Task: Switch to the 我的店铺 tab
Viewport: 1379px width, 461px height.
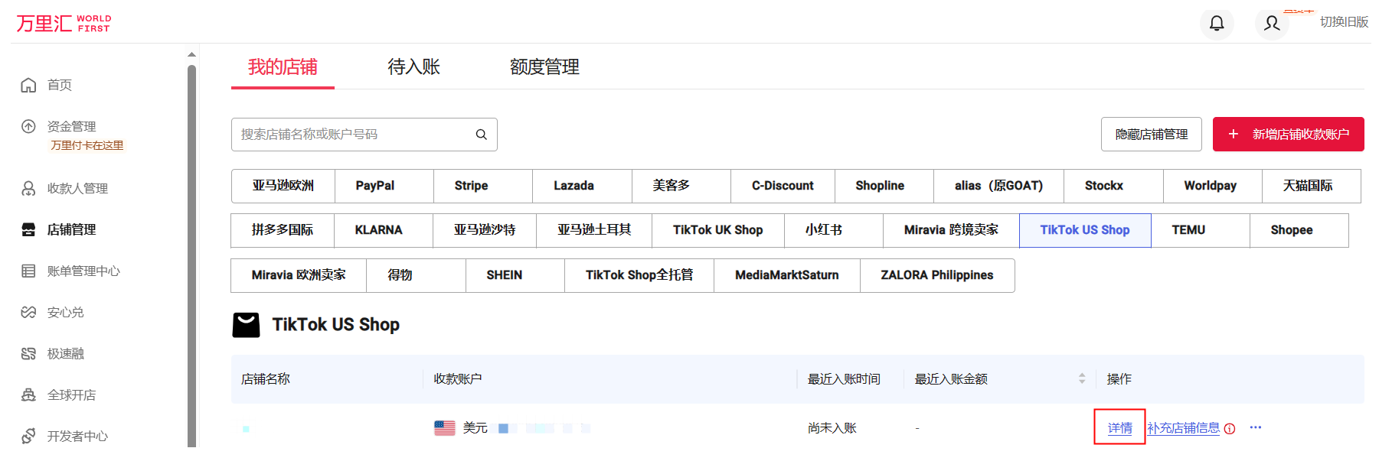Action: [x=283, y=67]
